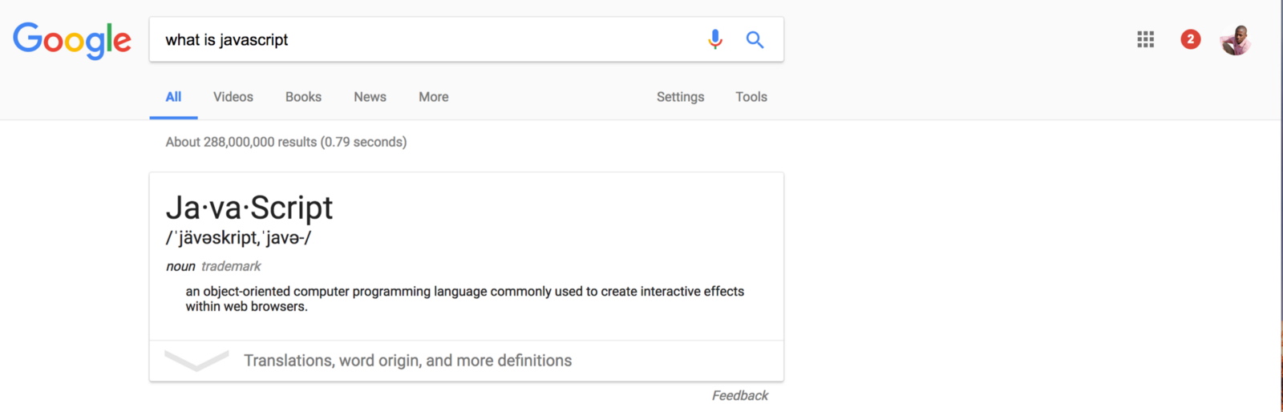Open the Google apps grid
The image size is (1283, 412).
click(x=1145, y=39)
